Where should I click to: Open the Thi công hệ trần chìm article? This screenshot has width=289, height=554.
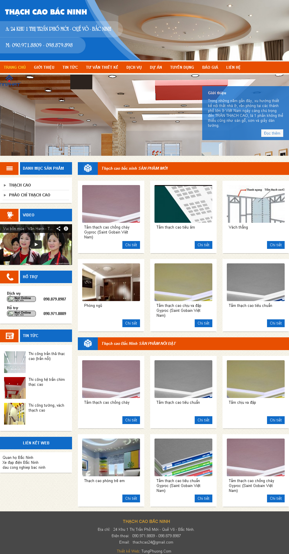[47, 382]
